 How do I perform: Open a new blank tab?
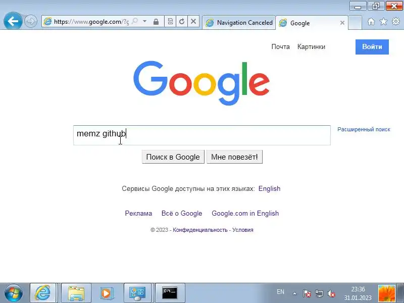coord(355,23)
